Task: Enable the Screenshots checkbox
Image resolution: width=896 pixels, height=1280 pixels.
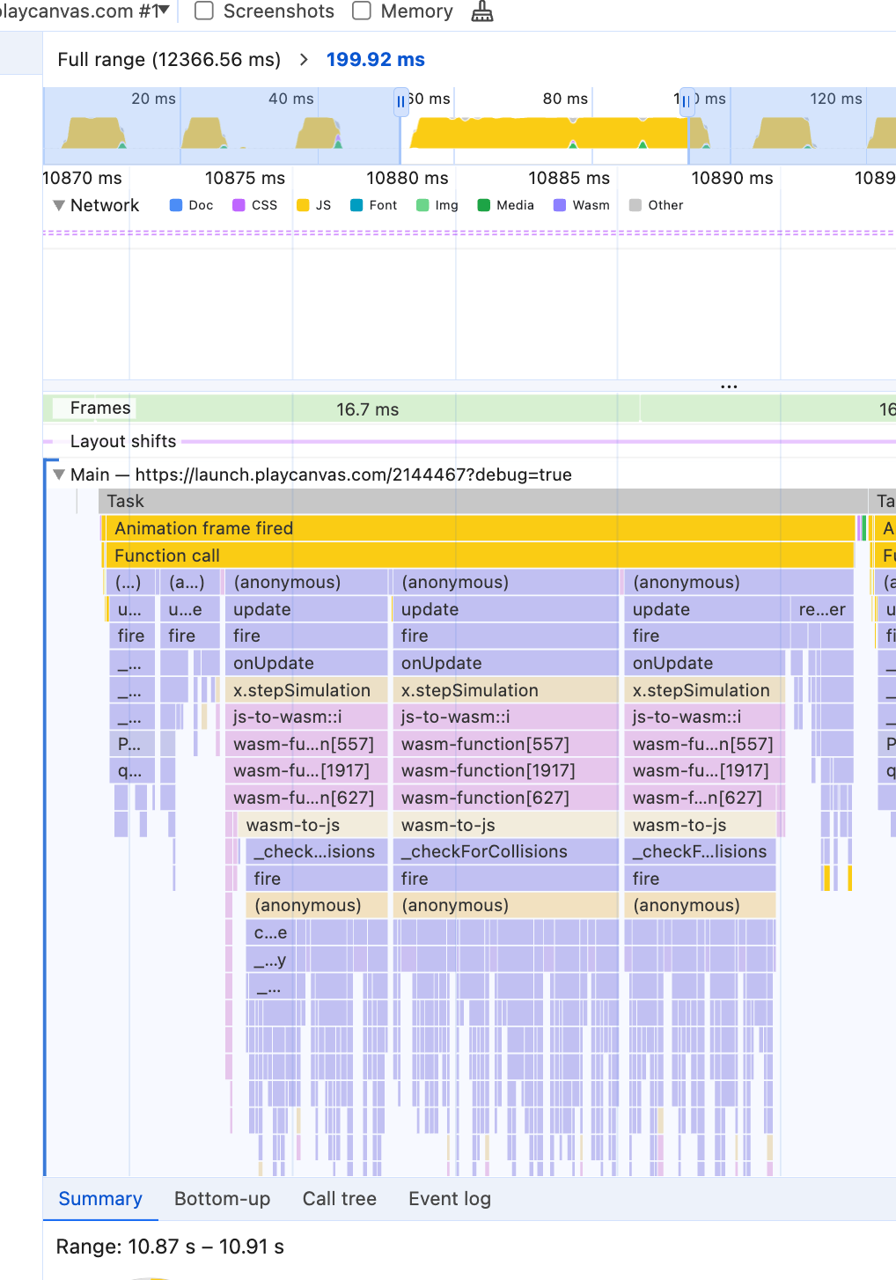Action: 204,11
